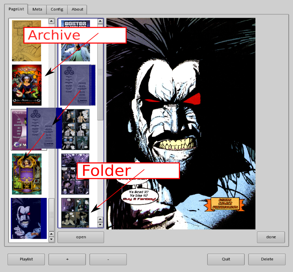The image size is (293, 272).
Task: Click archive list scroll-up arrow at top
Action: (51, 21)
